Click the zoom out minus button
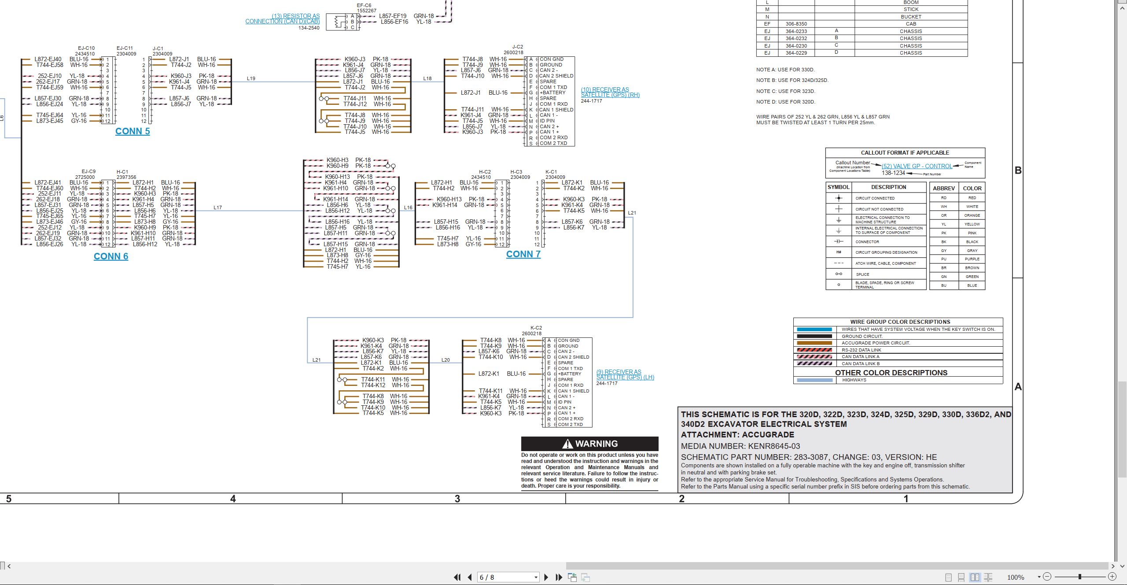The height and width of the screenshot is (585, 1127). point(1047,577)
